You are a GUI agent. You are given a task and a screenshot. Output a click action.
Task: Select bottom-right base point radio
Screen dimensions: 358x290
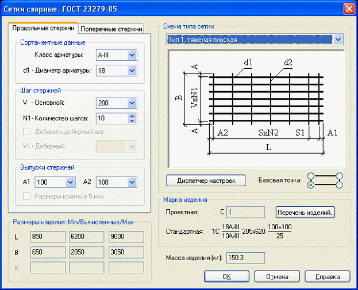coord(340,185)
